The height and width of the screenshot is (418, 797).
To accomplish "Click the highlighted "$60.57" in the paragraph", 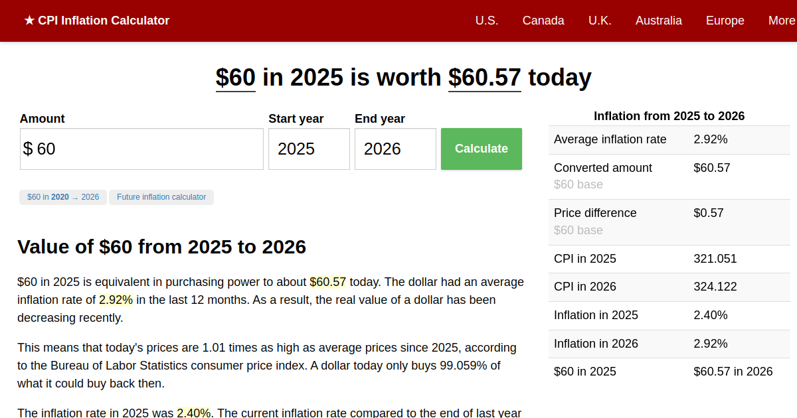I will click(328, 281).
